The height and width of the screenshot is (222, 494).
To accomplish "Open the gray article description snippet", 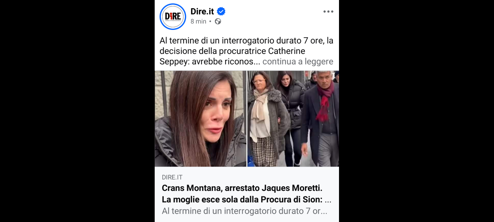I will (x=244, y=211).
